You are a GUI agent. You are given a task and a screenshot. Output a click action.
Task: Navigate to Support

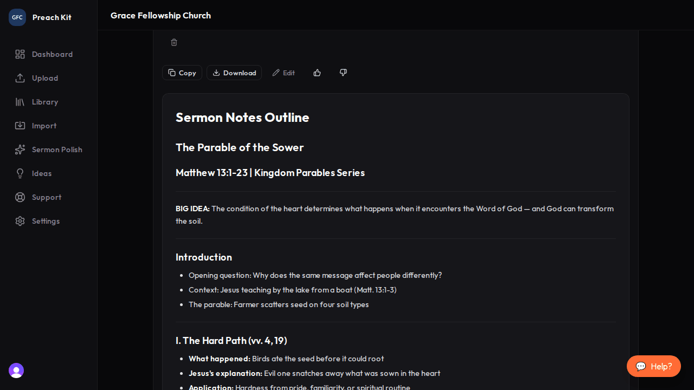click(46, 197)
